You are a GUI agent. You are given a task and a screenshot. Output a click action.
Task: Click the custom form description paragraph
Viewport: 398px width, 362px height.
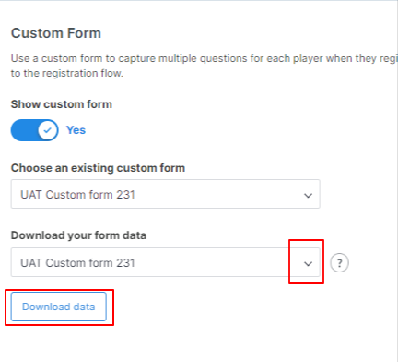pos(205,66)
